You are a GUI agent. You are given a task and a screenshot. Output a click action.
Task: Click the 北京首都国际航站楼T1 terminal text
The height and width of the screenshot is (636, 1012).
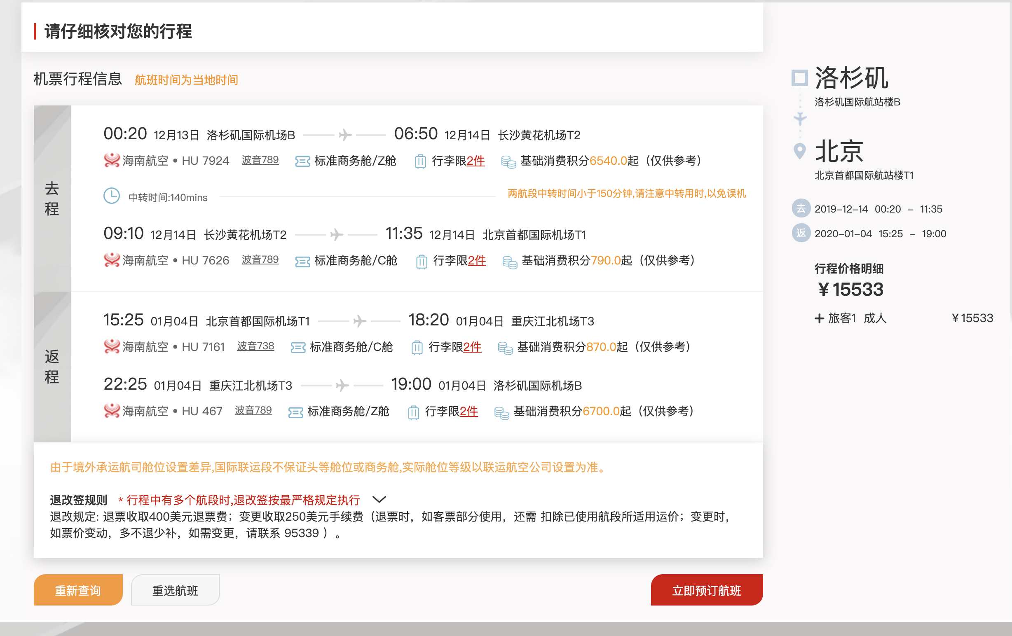click(x=864, y=175)
